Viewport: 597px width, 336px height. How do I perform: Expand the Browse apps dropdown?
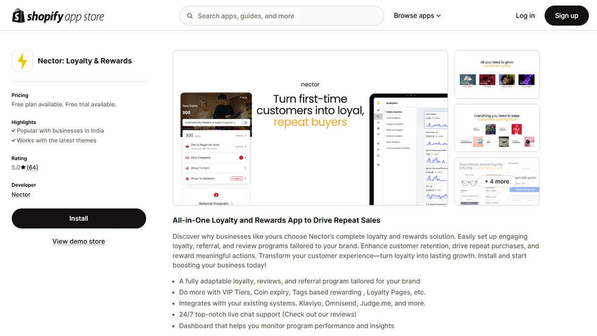(417, 15)
